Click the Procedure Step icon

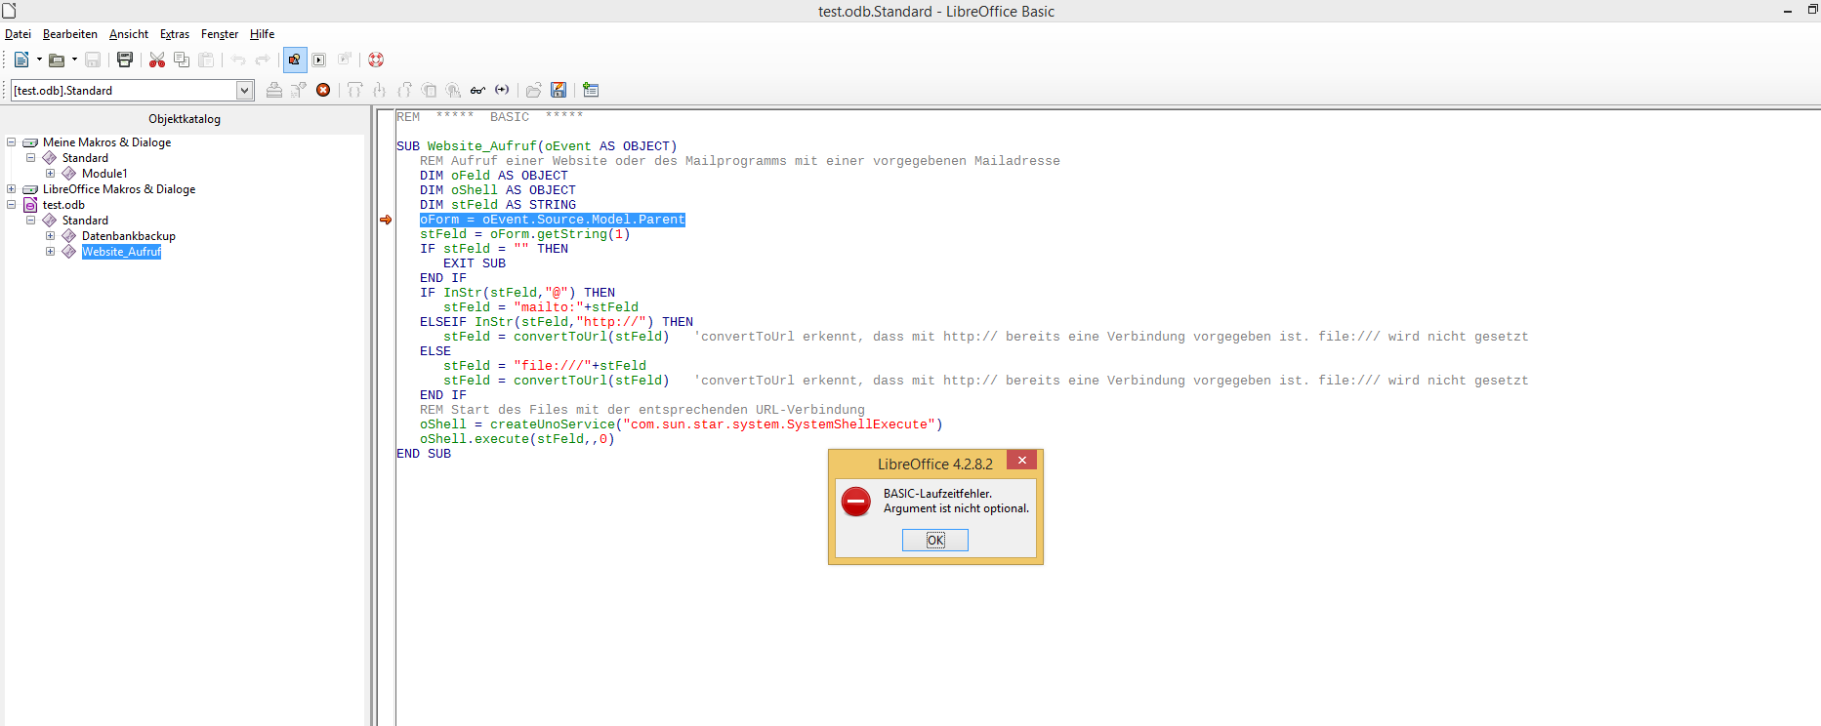point(355,90)
